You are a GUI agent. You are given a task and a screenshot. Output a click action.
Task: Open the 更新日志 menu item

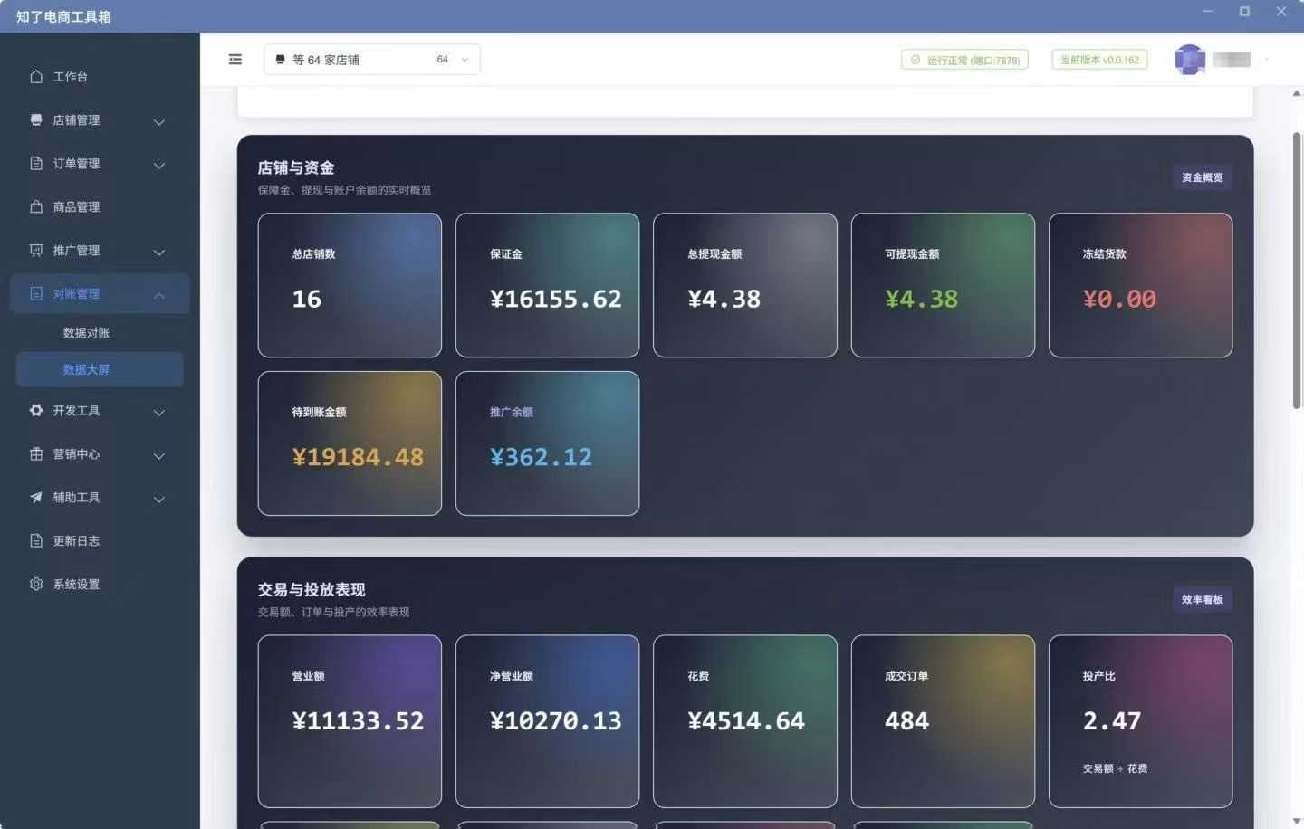[76, 541]
